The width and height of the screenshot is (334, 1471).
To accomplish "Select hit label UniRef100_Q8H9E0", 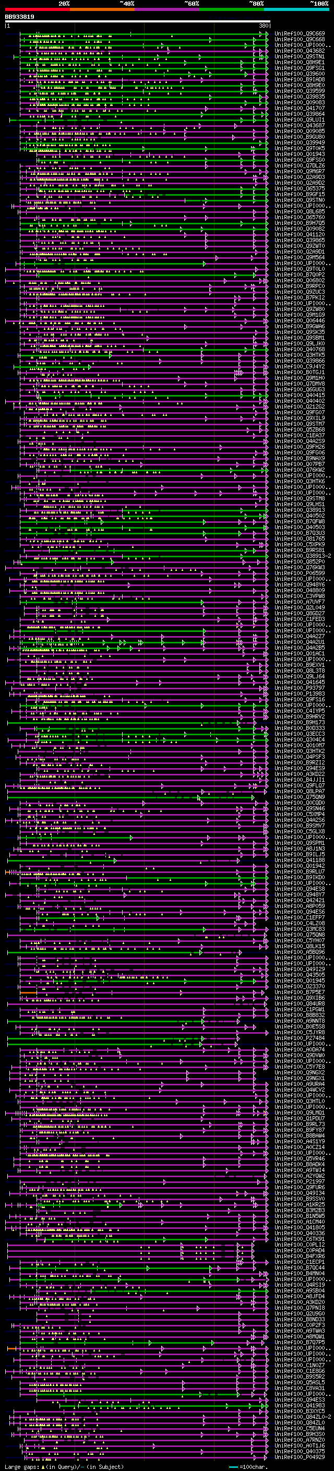I will [300, 85].
